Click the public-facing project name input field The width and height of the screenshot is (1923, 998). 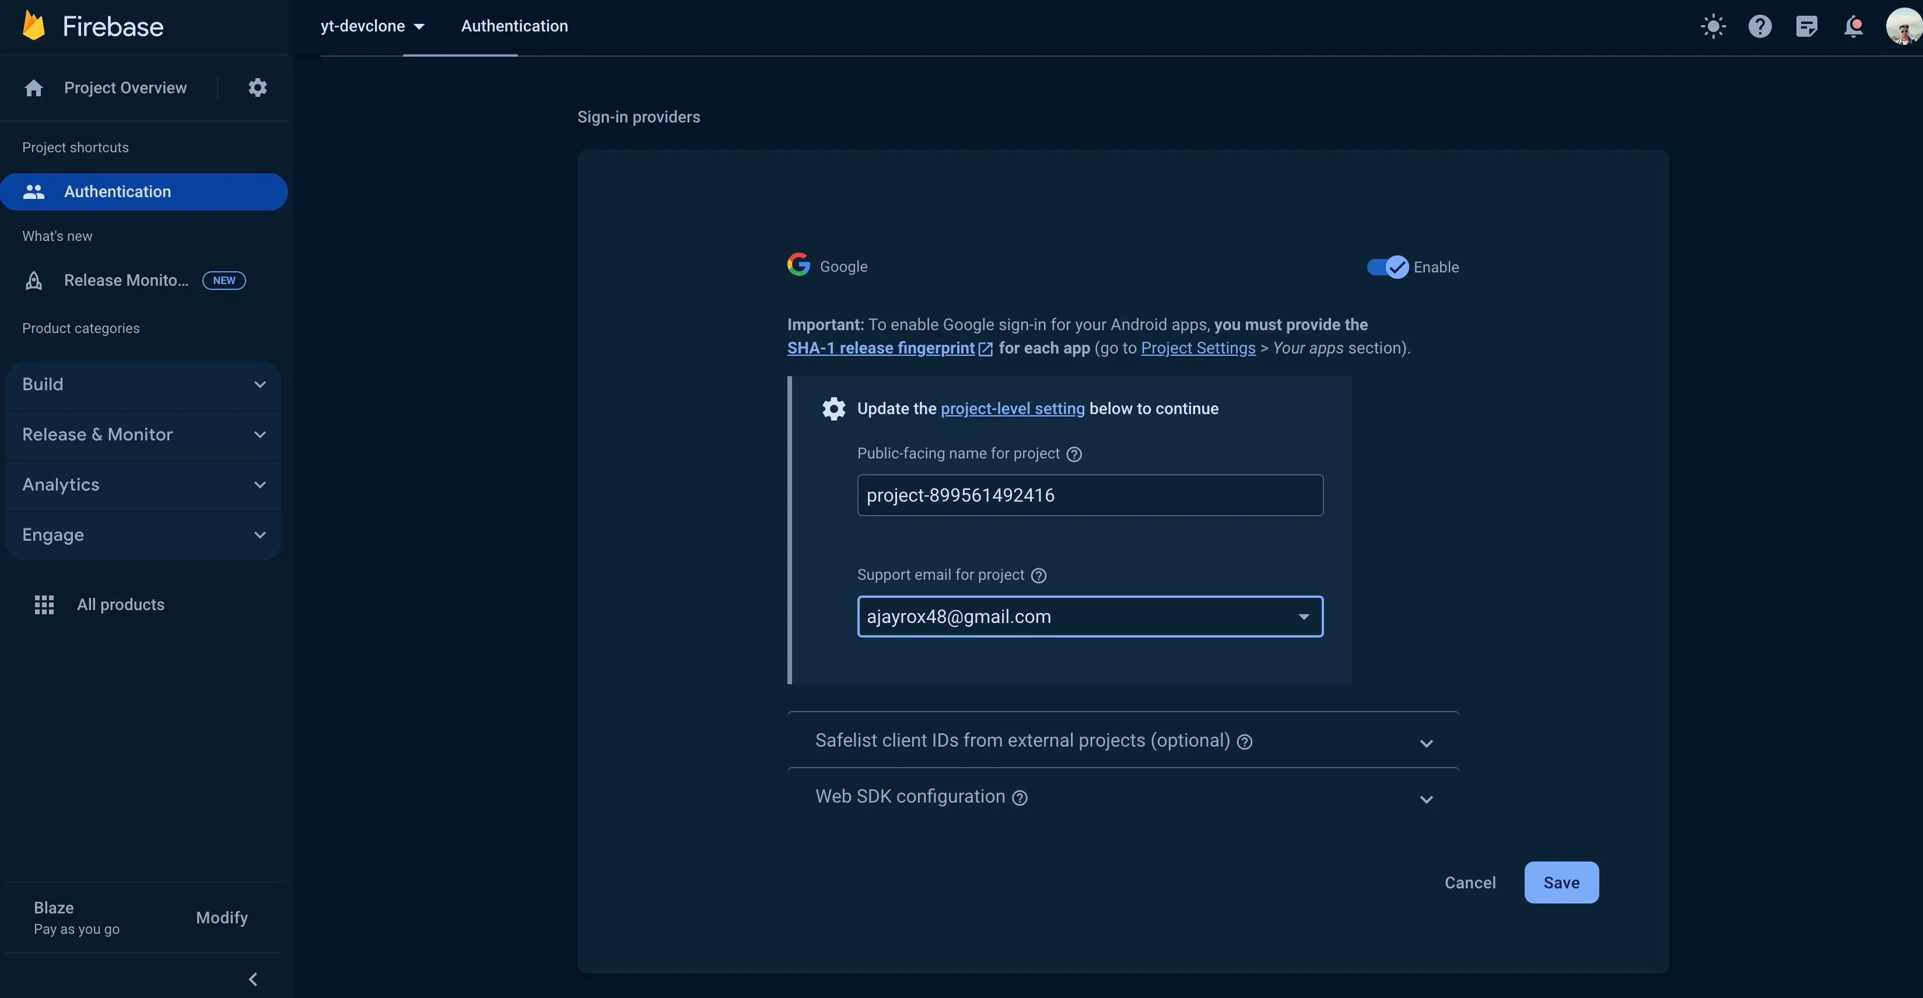click(x=1090, y=495)
